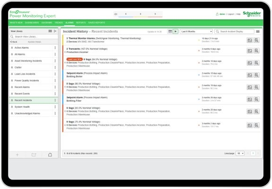272x189 pixels.
Task: Open search icon for Load Loss Sags incident
Action: click(256, 63)
